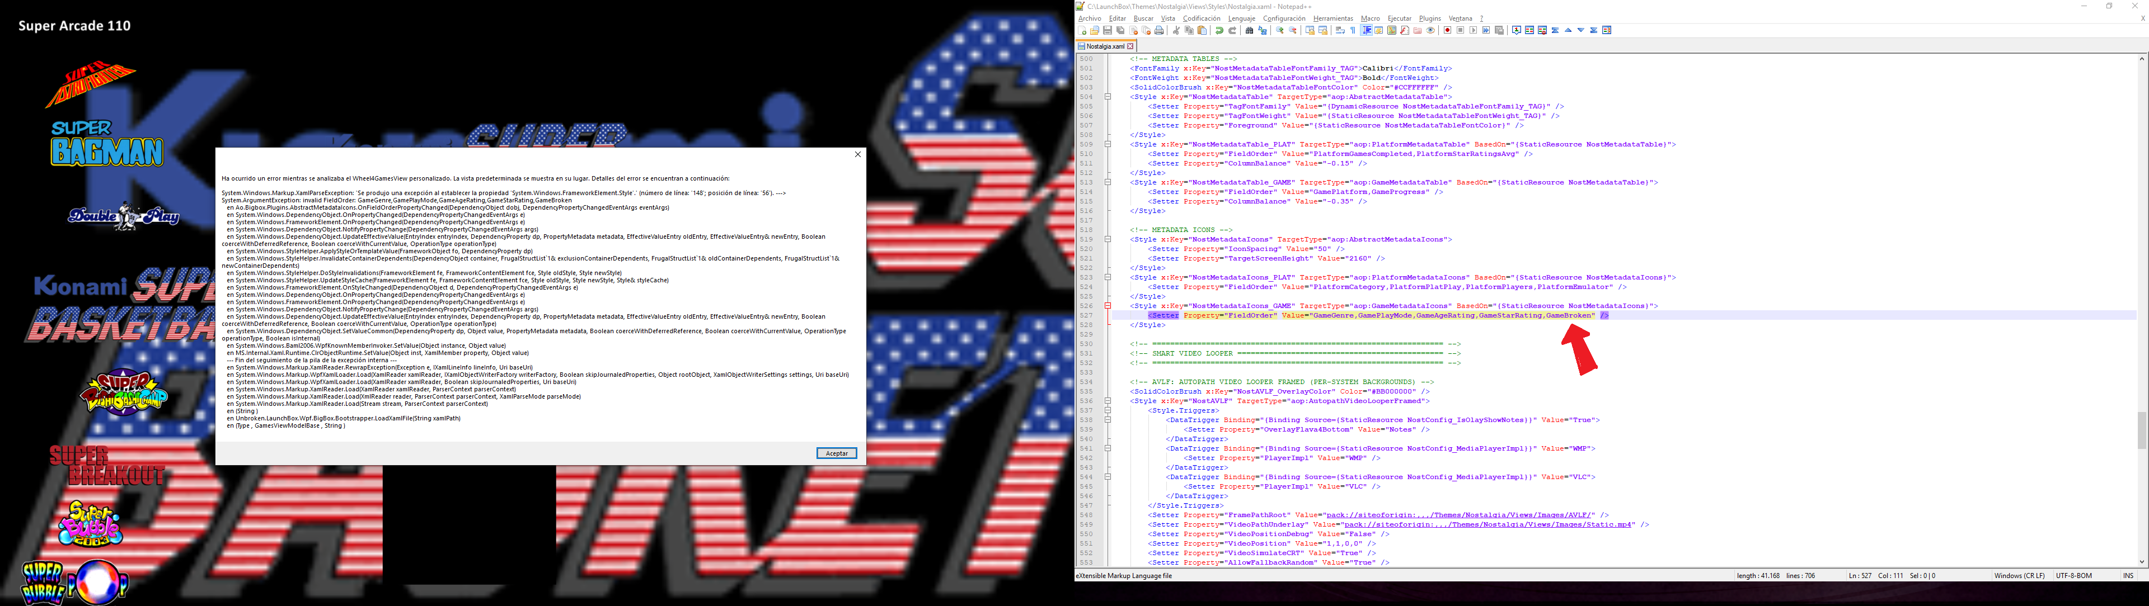Collapse the fold at line 536
This screenshot has width=2149, height=606.
pyautogui.click(x=1108, y=401)
